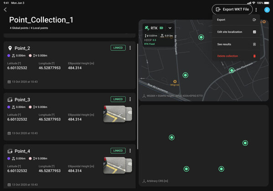Toggle the LINKED badge on Point_2
Viewport: 273px width, 191px height.
coord(118,48)
